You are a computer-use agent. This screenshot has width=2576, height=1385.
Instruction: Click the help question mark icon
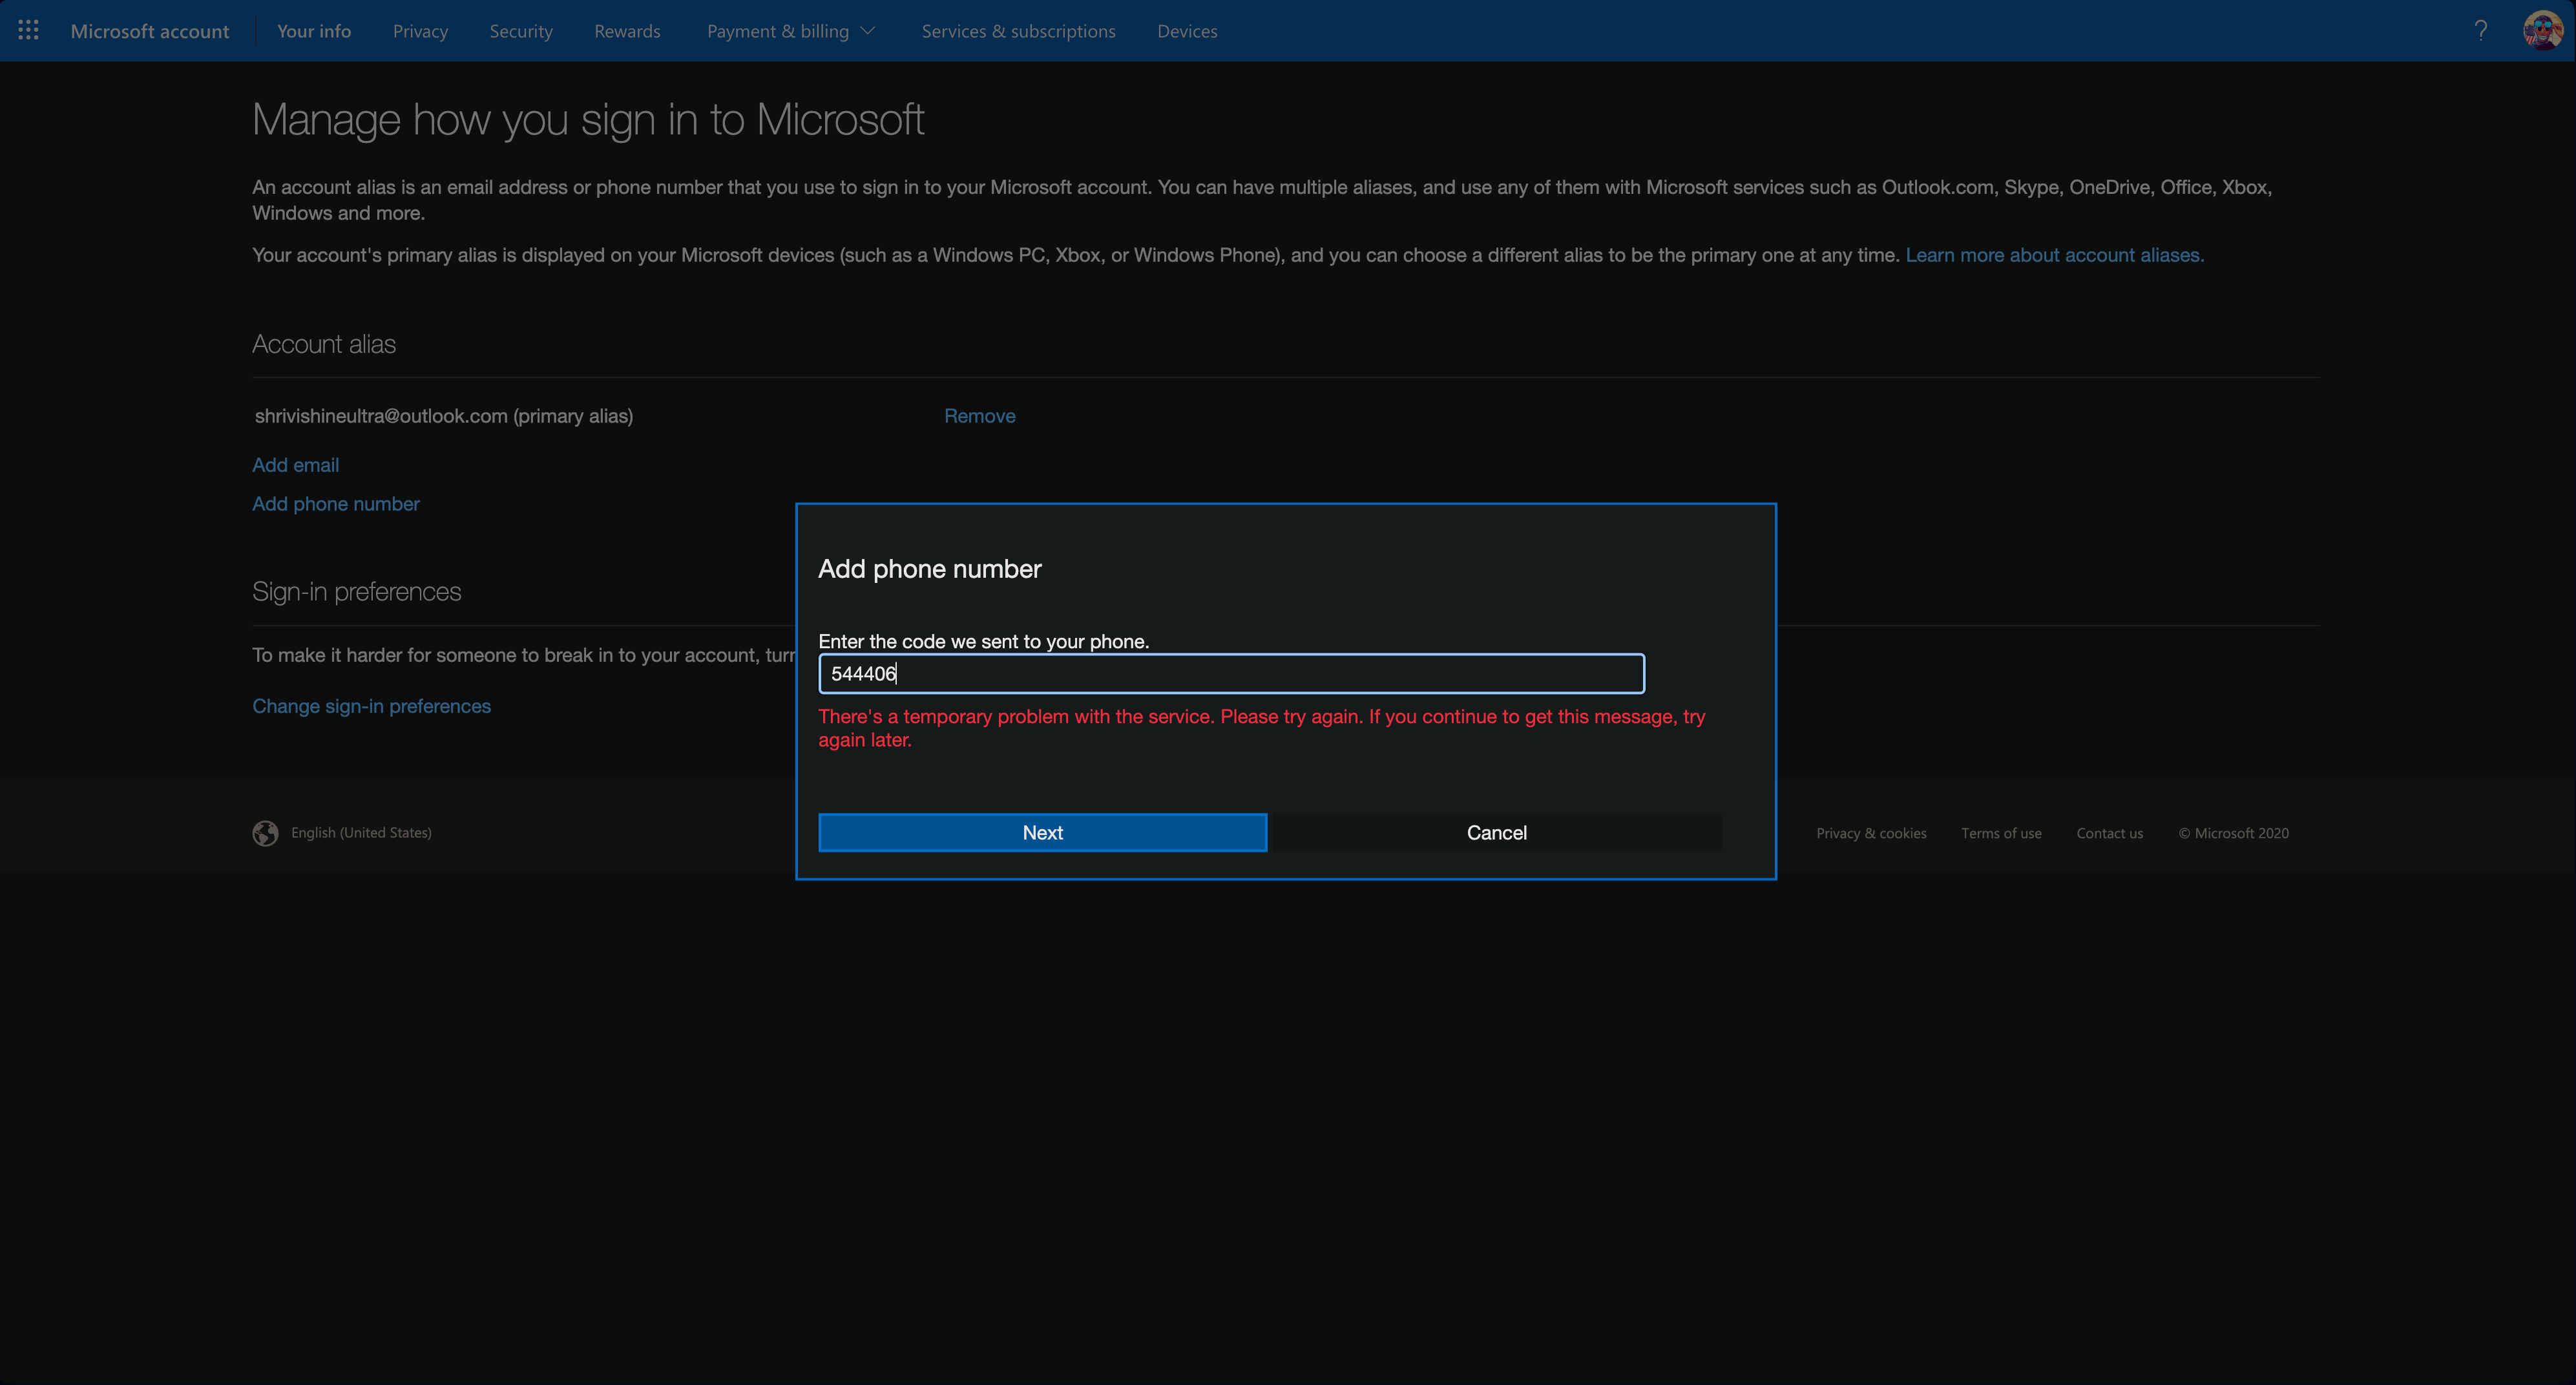[2480, 31]
